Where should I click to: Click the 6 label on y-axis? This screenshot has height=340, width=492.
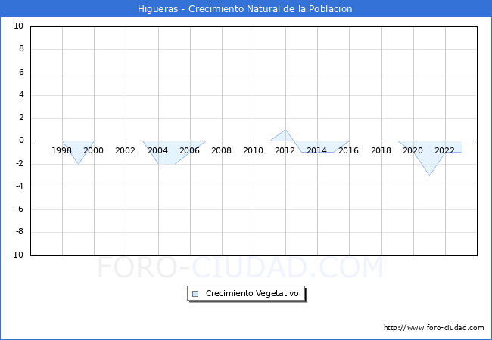21,73
